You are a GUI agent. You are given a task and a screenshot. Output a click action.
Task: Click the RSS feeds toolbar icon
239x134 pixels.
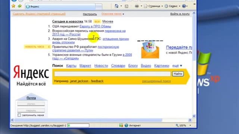[127, 6]
